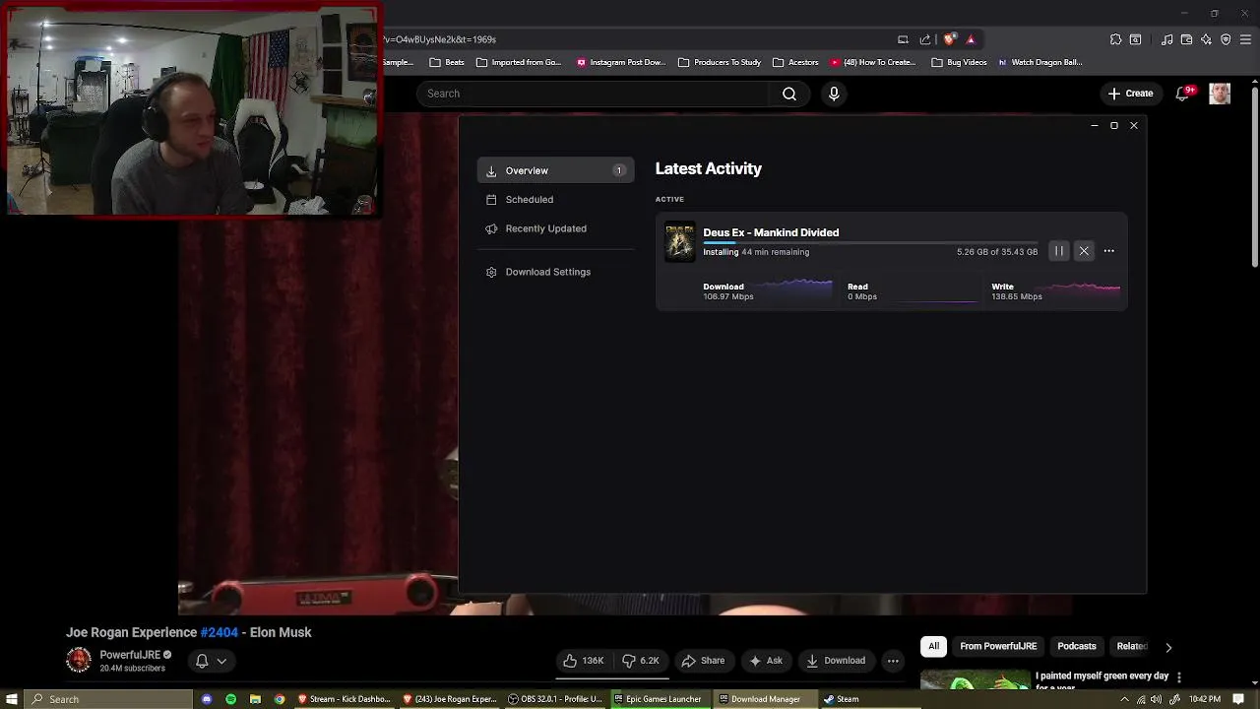
Task: Open Imported from Go... bookmark folder
Action: 518,62
